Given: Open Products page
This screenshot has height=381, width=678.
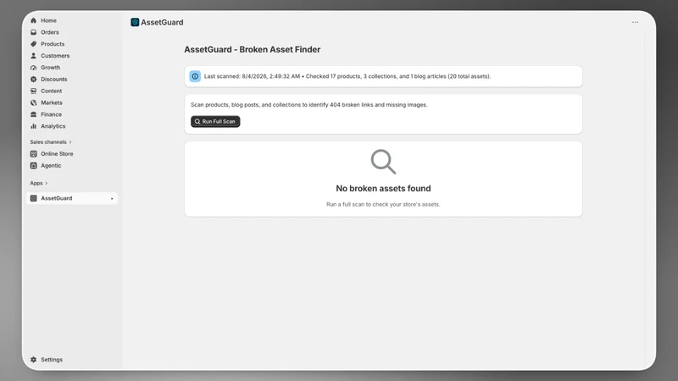Looking at the screenshot, I should pyautogui.click(x=53, y=44).
